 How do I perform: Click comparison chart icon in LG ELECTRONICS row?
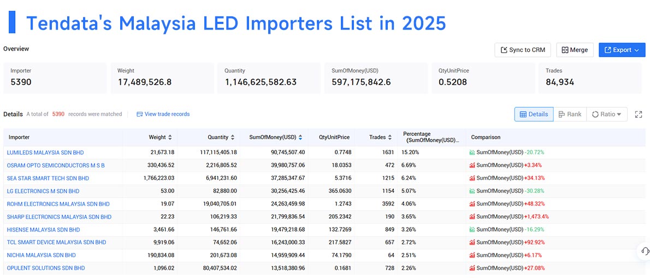(472, 191)
